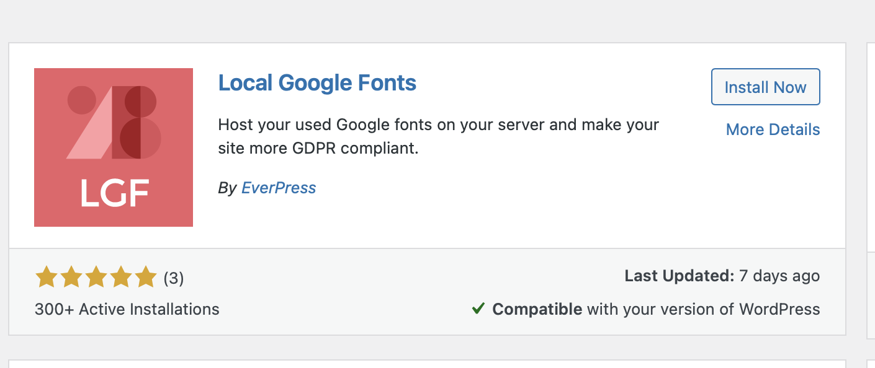The width and height of the screenshot is (875, 368).
Task: Click the By author label
Action: [227, 188]
